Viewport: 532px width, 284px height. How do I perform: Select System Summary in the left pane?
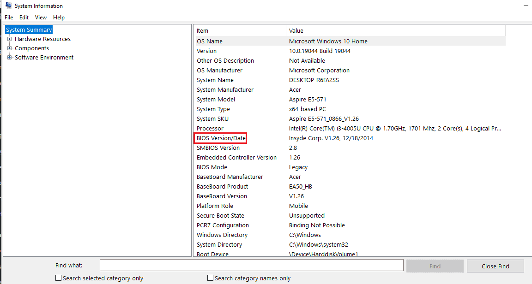[28, 29]
